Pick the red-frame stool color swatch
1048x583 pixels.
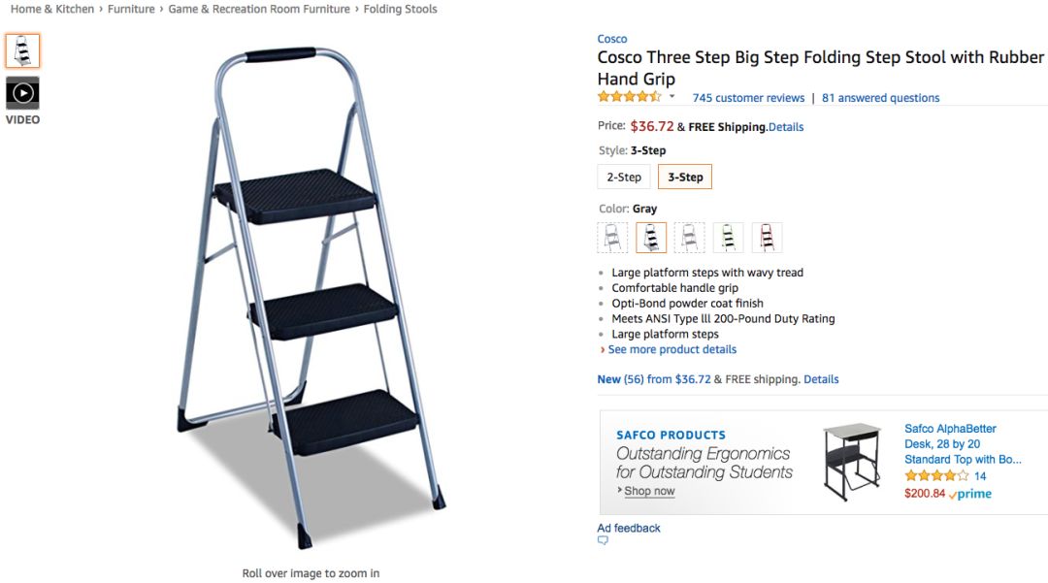[767, 238]
